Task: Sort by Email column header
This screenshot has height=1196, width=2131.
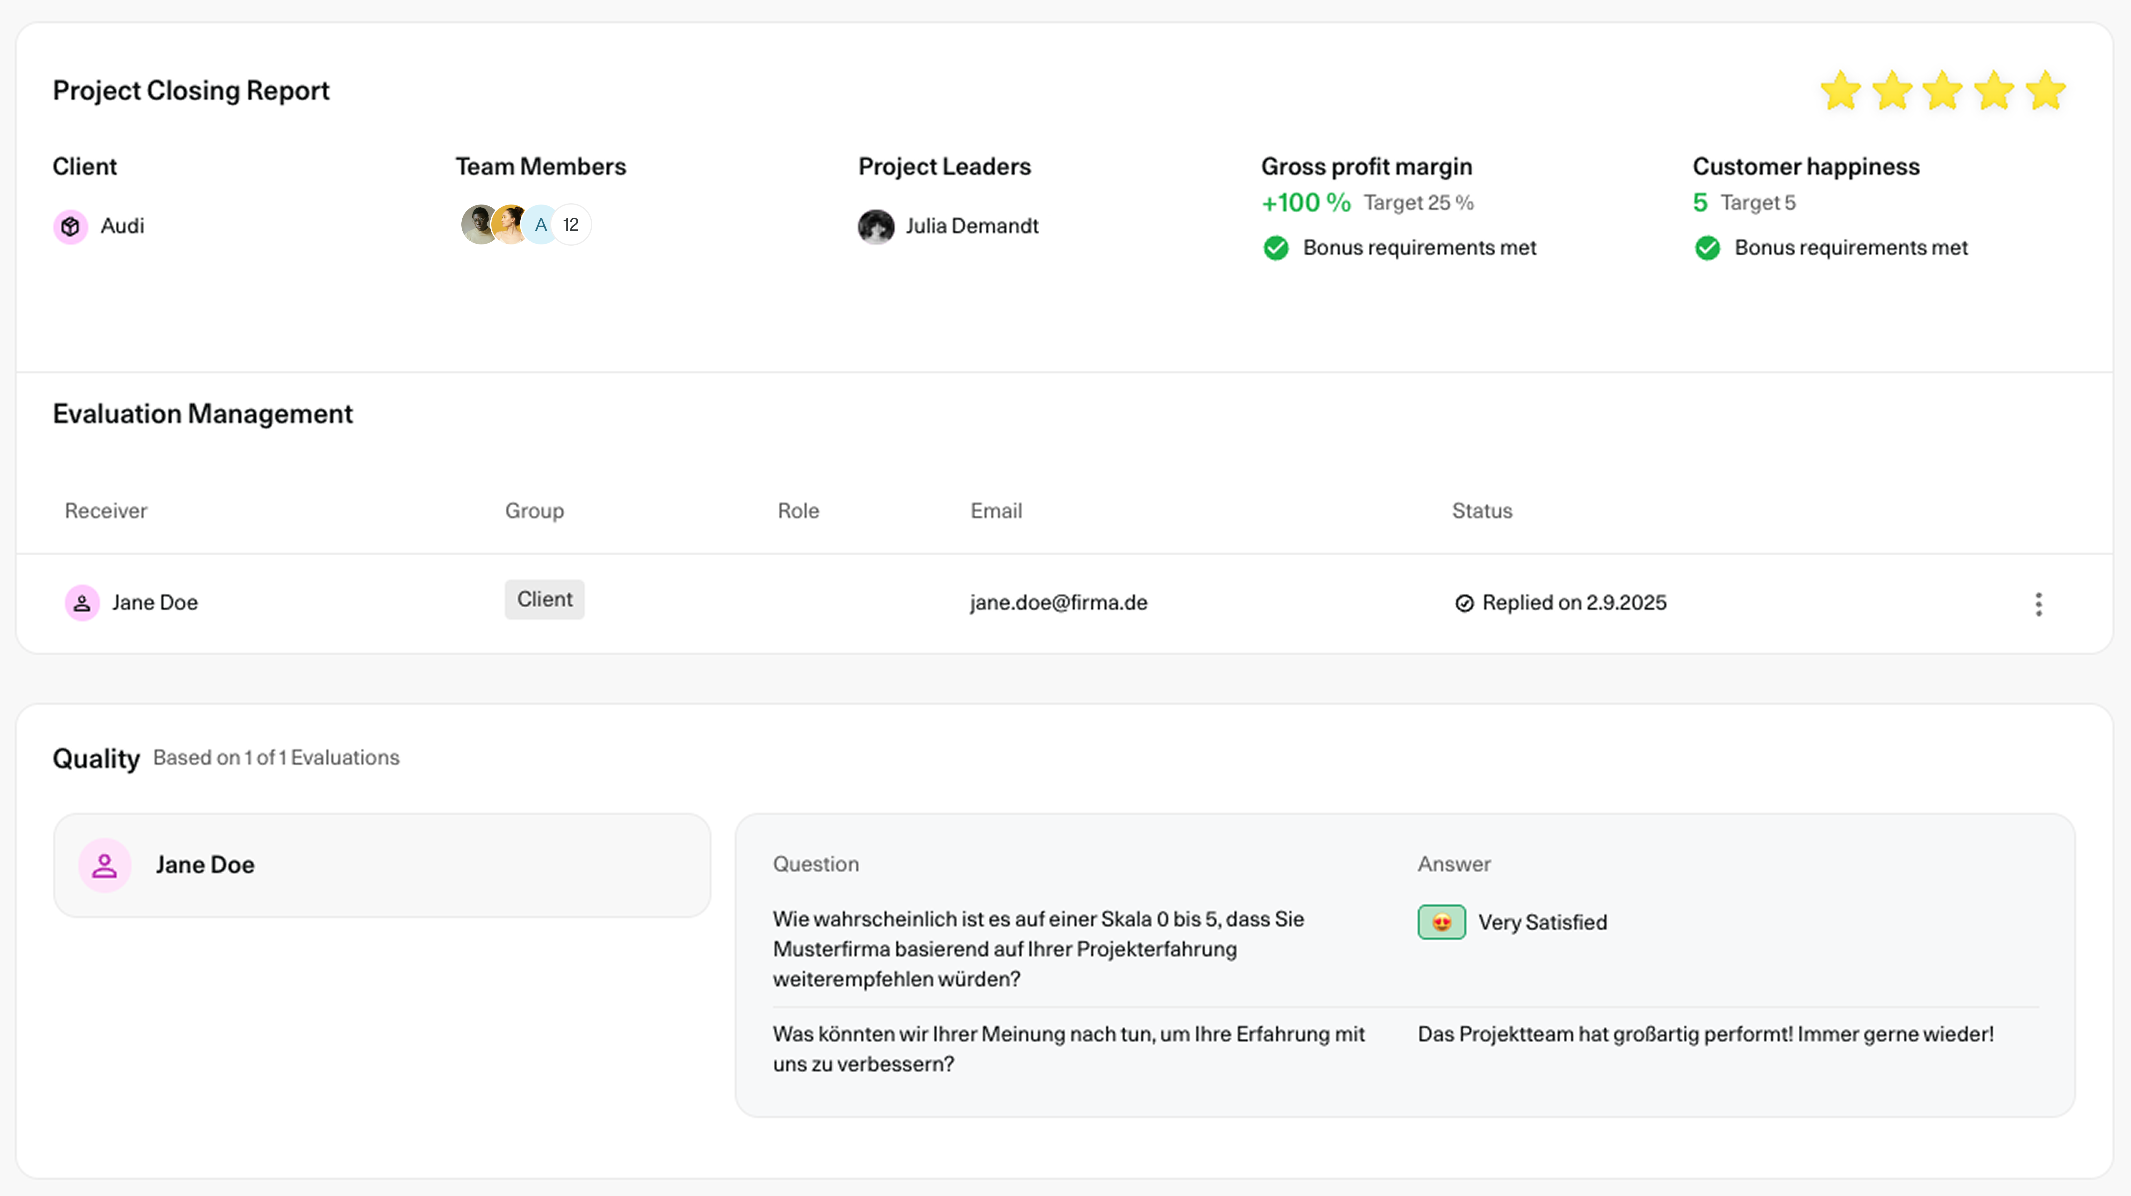Action: click(x=996, y=510)
